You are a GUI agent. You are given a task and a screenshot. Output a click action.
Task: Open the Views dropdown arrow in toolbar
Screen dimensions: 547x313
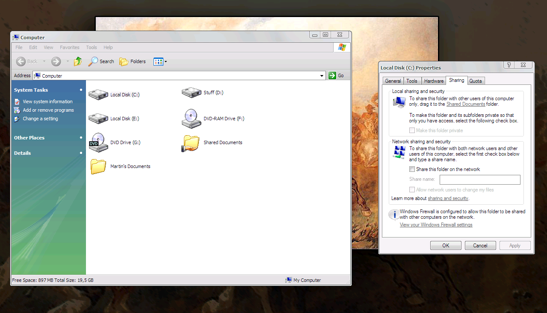click(166, 62)
